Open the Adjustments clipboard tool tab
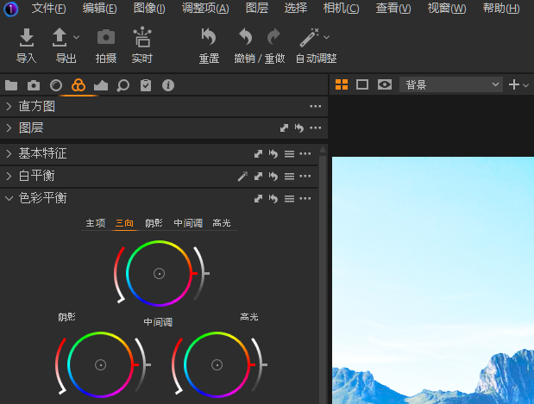 [x=146, y=85]
